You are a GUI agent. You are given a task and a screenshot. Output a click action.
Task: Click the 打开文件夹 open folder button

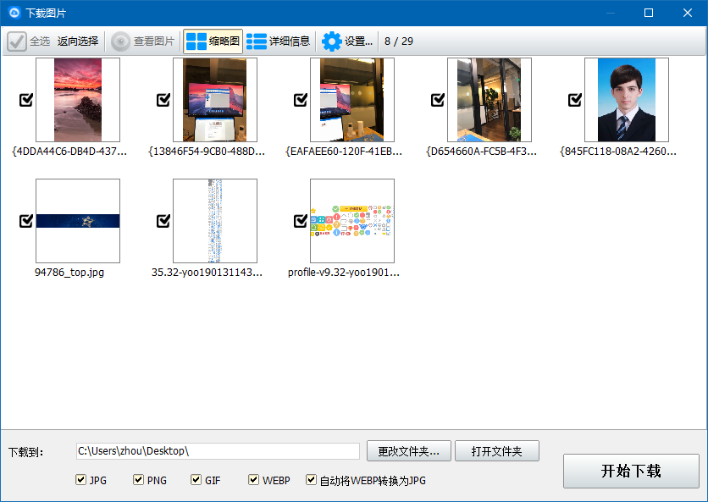tap(496, 451)
